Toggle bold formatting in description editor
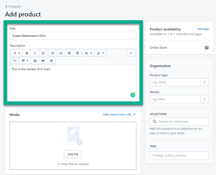 (27, 53)
